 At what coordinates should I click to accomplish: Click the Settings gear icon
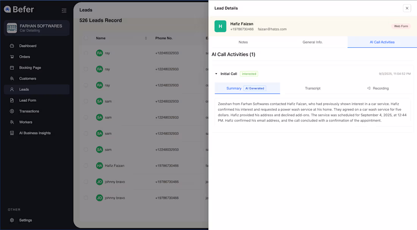point(12,220)
